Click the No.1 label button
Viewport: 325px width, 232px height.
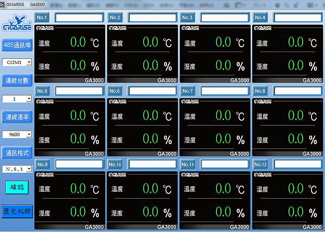[x=42, y=18]
